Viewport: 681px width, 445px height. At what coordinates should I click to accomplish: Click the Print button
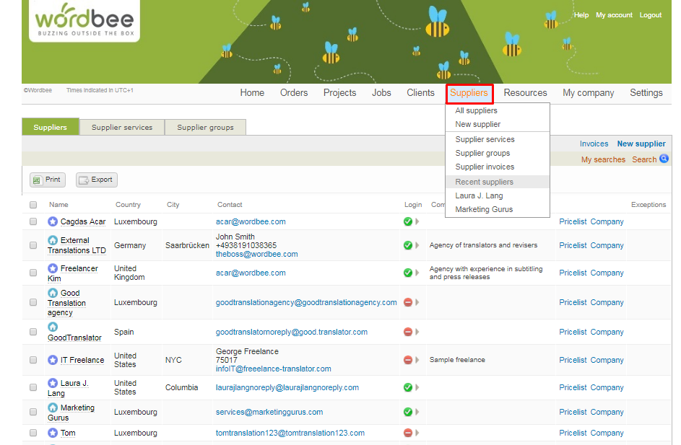pyautogui.click(x=47, y=180)
